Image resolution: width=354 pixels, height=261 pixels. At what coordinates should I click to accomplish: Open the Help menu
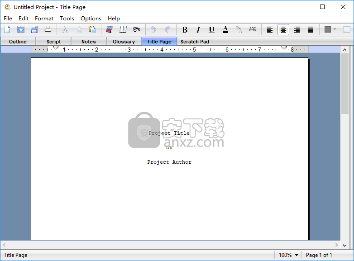[114, 18]
